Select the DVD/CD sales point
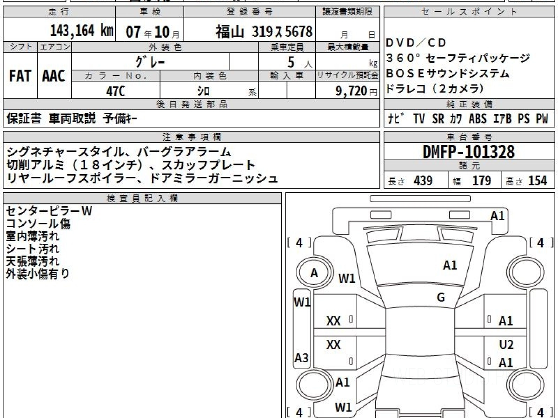Viewport: 558px width, 418px height. click(416, 43)
